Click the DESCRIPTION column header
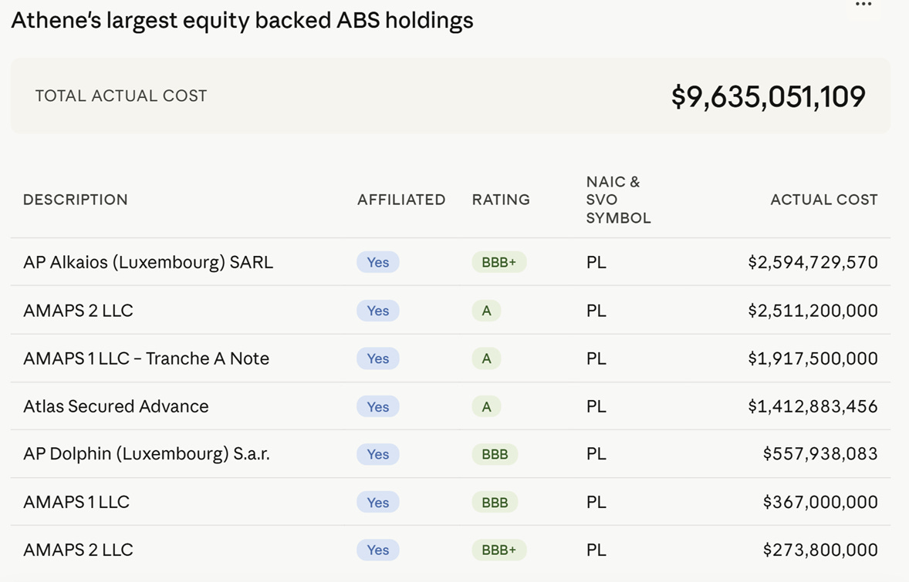The image size is (909, 582). [76, 200]
